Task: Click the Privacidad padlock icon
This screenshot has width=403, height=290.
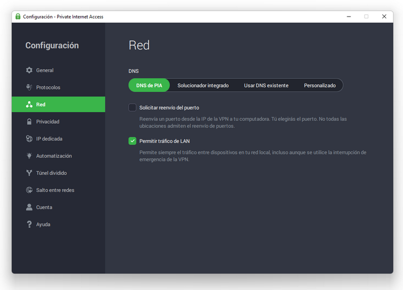Action: click(29, 121)
